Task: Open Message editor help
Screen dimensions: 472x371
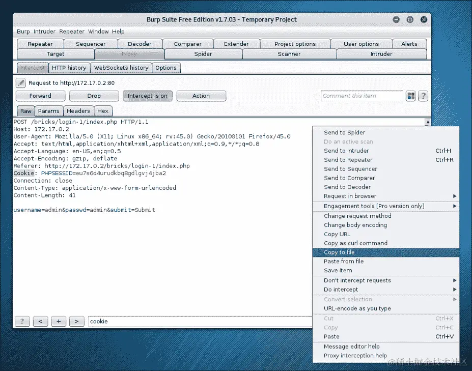Action: [386, 347]
